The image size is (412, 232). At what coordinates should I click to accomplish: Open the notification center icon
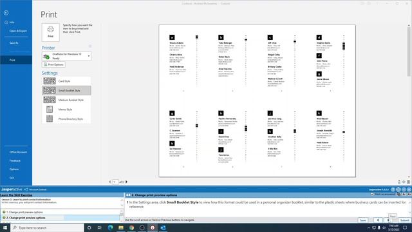[x=405, y=227]
